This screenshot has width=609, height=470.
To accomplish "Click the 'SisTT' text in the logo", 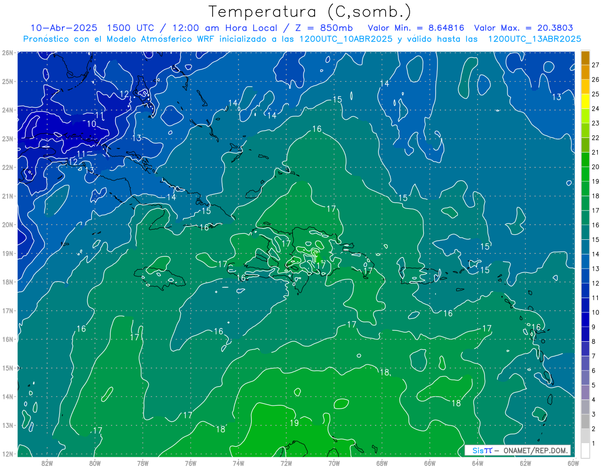I will 482,450.
